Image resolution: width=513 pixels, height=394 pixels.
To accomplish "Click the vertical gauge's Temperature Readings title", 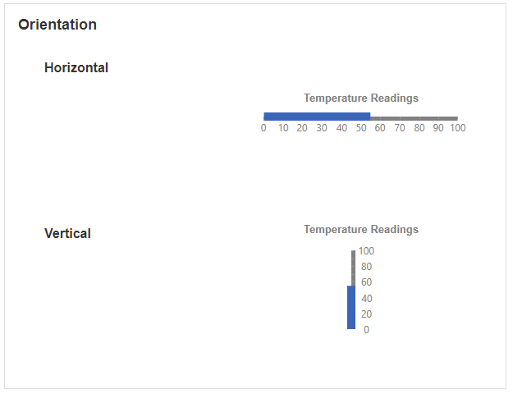I will (361, 229).
